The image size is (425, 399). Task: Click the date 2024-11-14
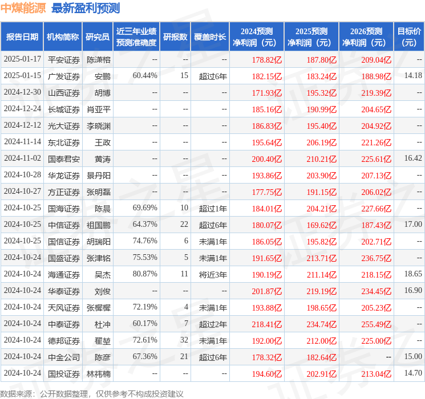(22, 142)
